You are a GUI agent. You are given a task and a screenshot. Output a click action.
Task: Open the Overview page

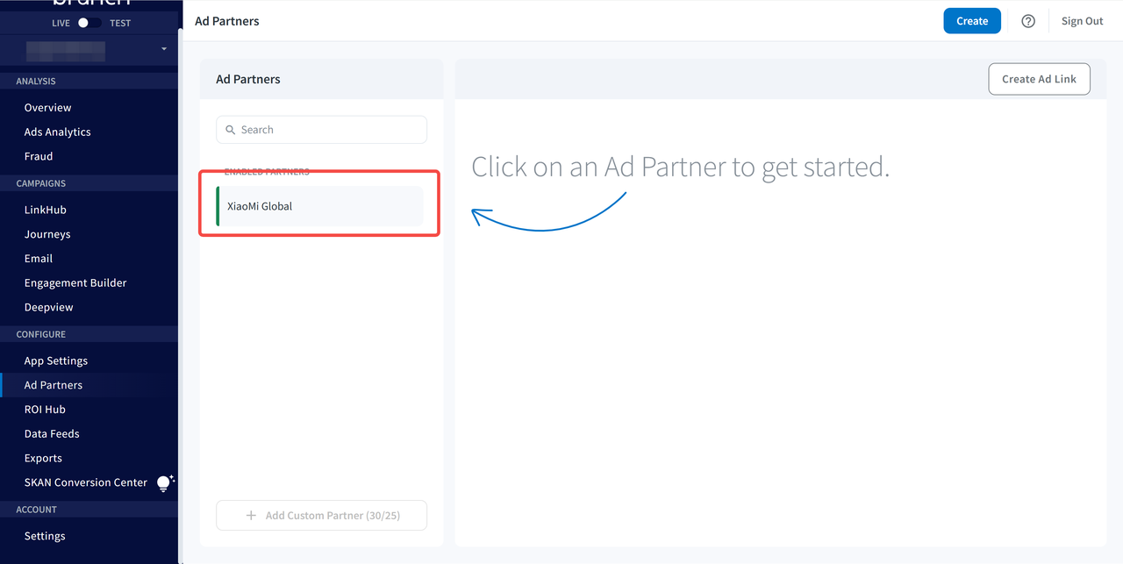pyautogui.click(x=48, y=108)
